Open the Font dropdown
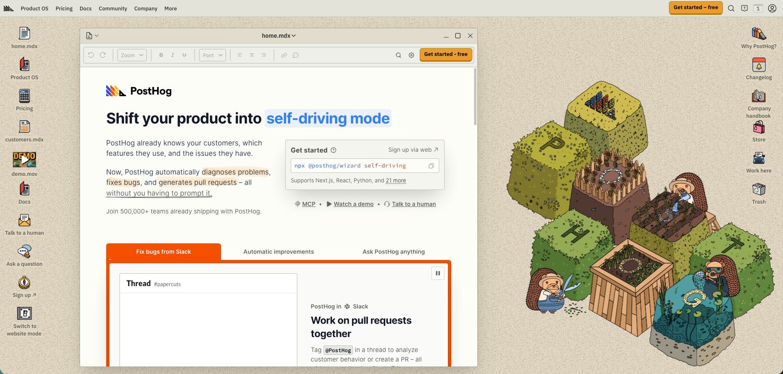783x374 pixels. pos(212,55)
